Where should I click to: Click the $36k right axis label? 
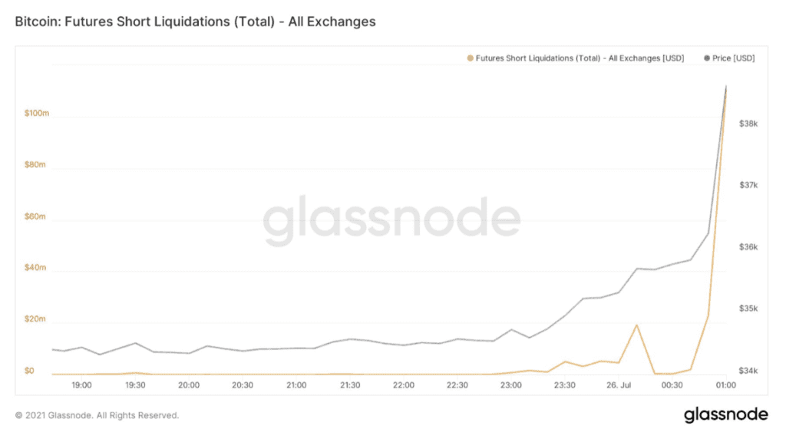click(x=747, y=247)
